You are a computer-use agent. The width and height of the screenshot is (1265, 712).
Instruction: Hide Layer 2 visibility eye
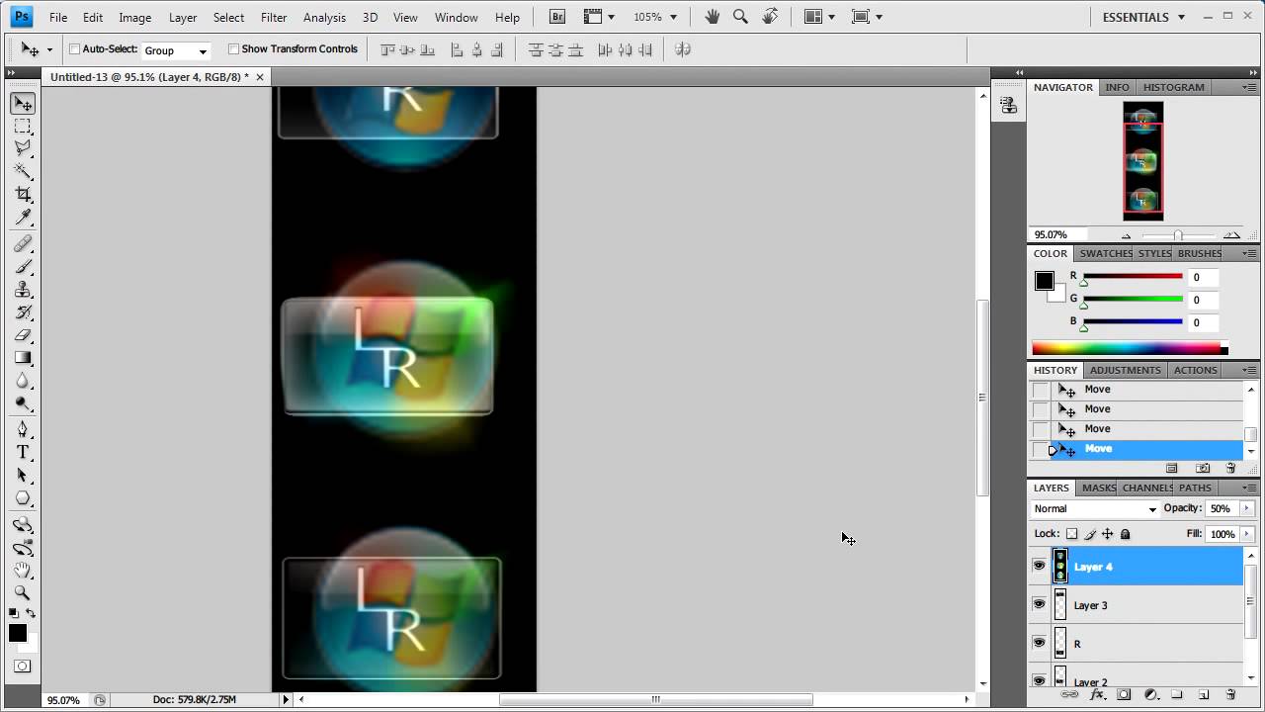(1039, 680)
